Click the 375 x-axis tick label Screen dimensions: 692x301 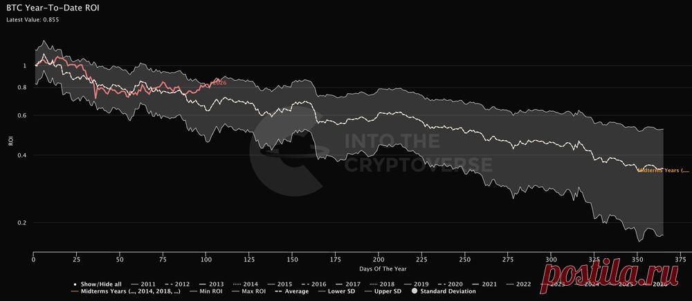click(680, 260)
